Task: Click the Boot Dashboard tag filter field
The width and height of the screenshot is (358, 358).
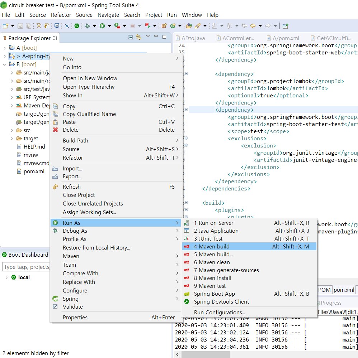Action: (x=26, y=267)
